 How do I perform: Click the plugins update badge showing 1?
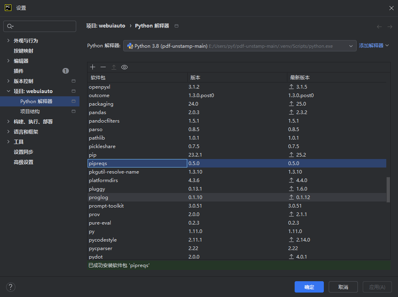66,71
